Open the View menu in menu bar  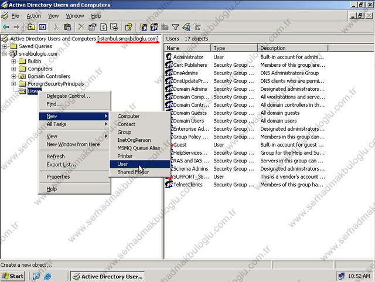[53, 16]
